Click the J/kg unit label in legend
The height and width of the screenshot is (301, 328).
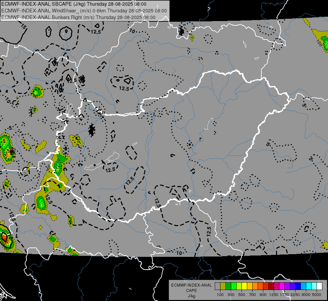click(x=191, y=296)
